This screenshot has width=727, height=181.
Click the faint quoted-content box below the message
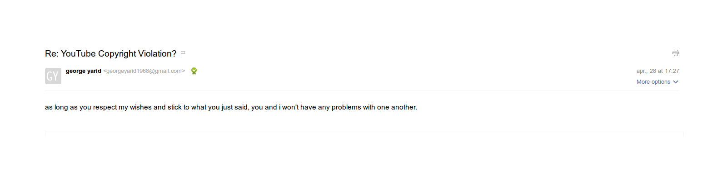pyautogui.click(x=363, y=133)
